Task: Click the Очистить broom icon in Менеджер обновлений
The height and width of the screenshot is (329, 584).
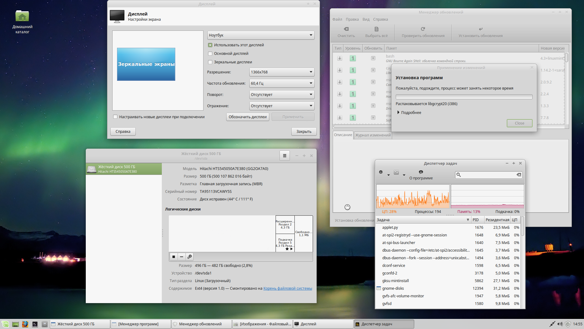Action: (346, 29)
